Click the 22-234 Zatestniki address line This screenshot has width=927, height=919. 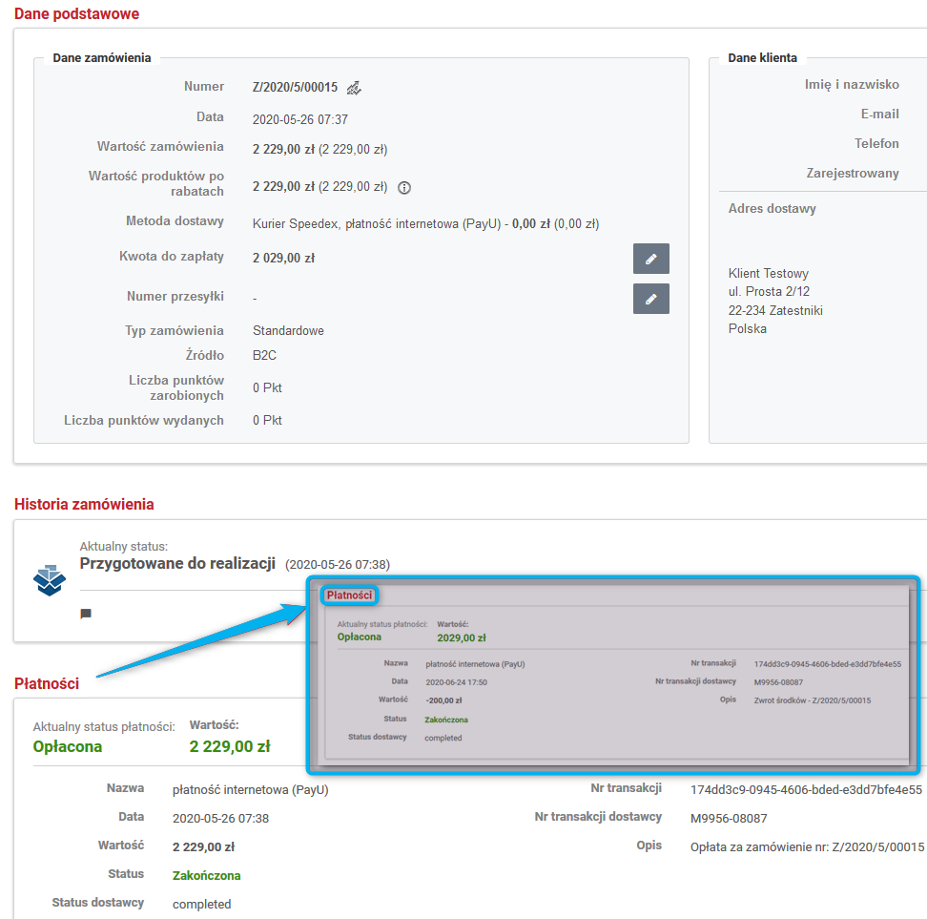(x=775, y=311)
